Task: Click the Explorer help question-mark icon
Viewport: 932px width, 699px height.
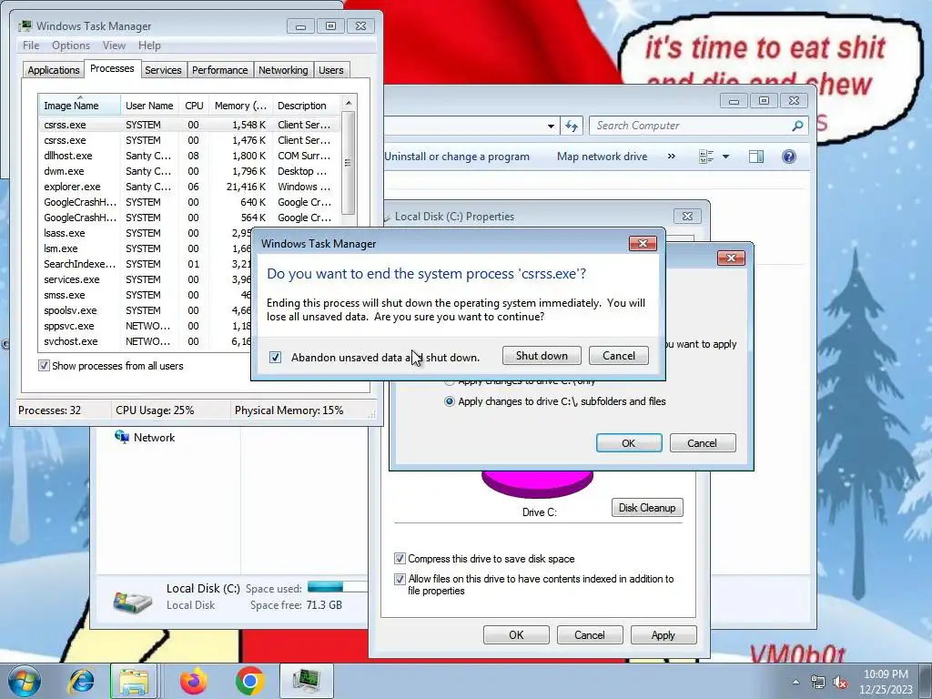Action: pos(789,157)
